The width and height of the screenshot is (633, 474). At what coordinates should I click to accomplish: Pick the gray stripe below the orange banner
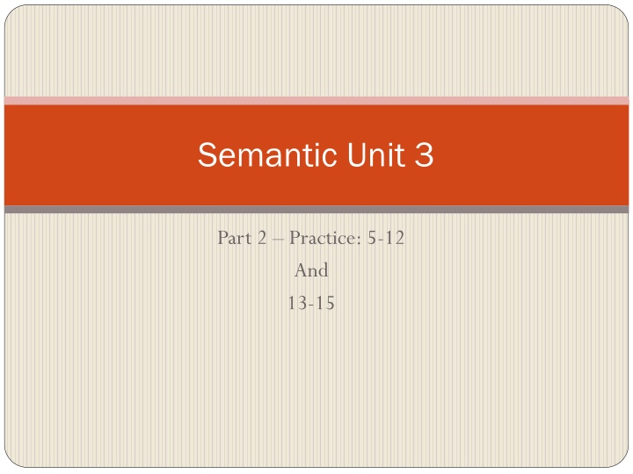(316, 209)
